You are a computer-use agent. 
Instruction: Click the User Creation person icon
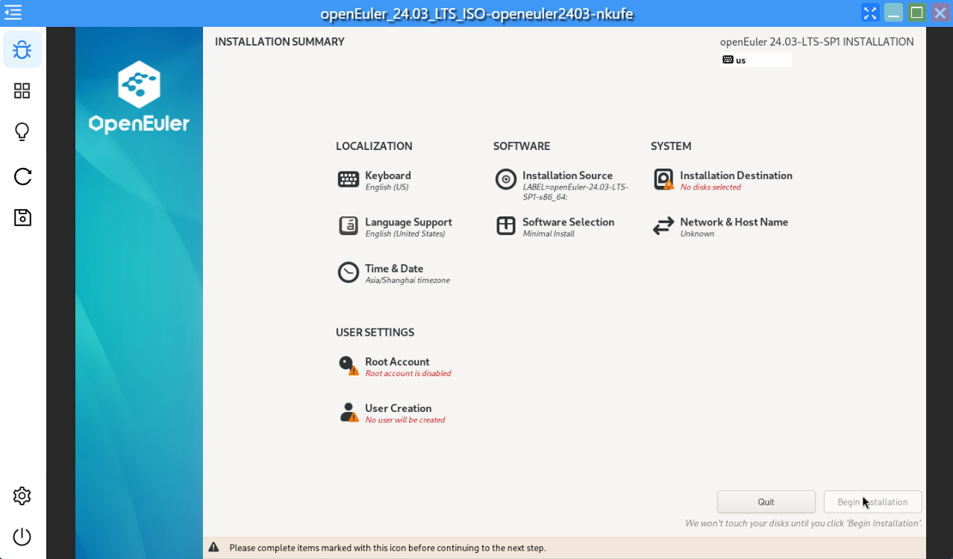click(349, 412)
